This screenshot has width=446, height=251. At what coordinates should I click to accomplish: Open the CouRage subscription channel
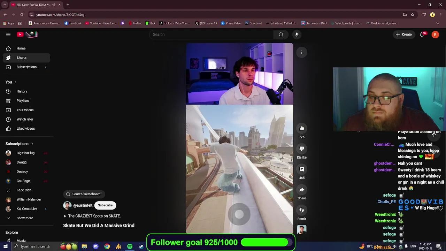26,181
